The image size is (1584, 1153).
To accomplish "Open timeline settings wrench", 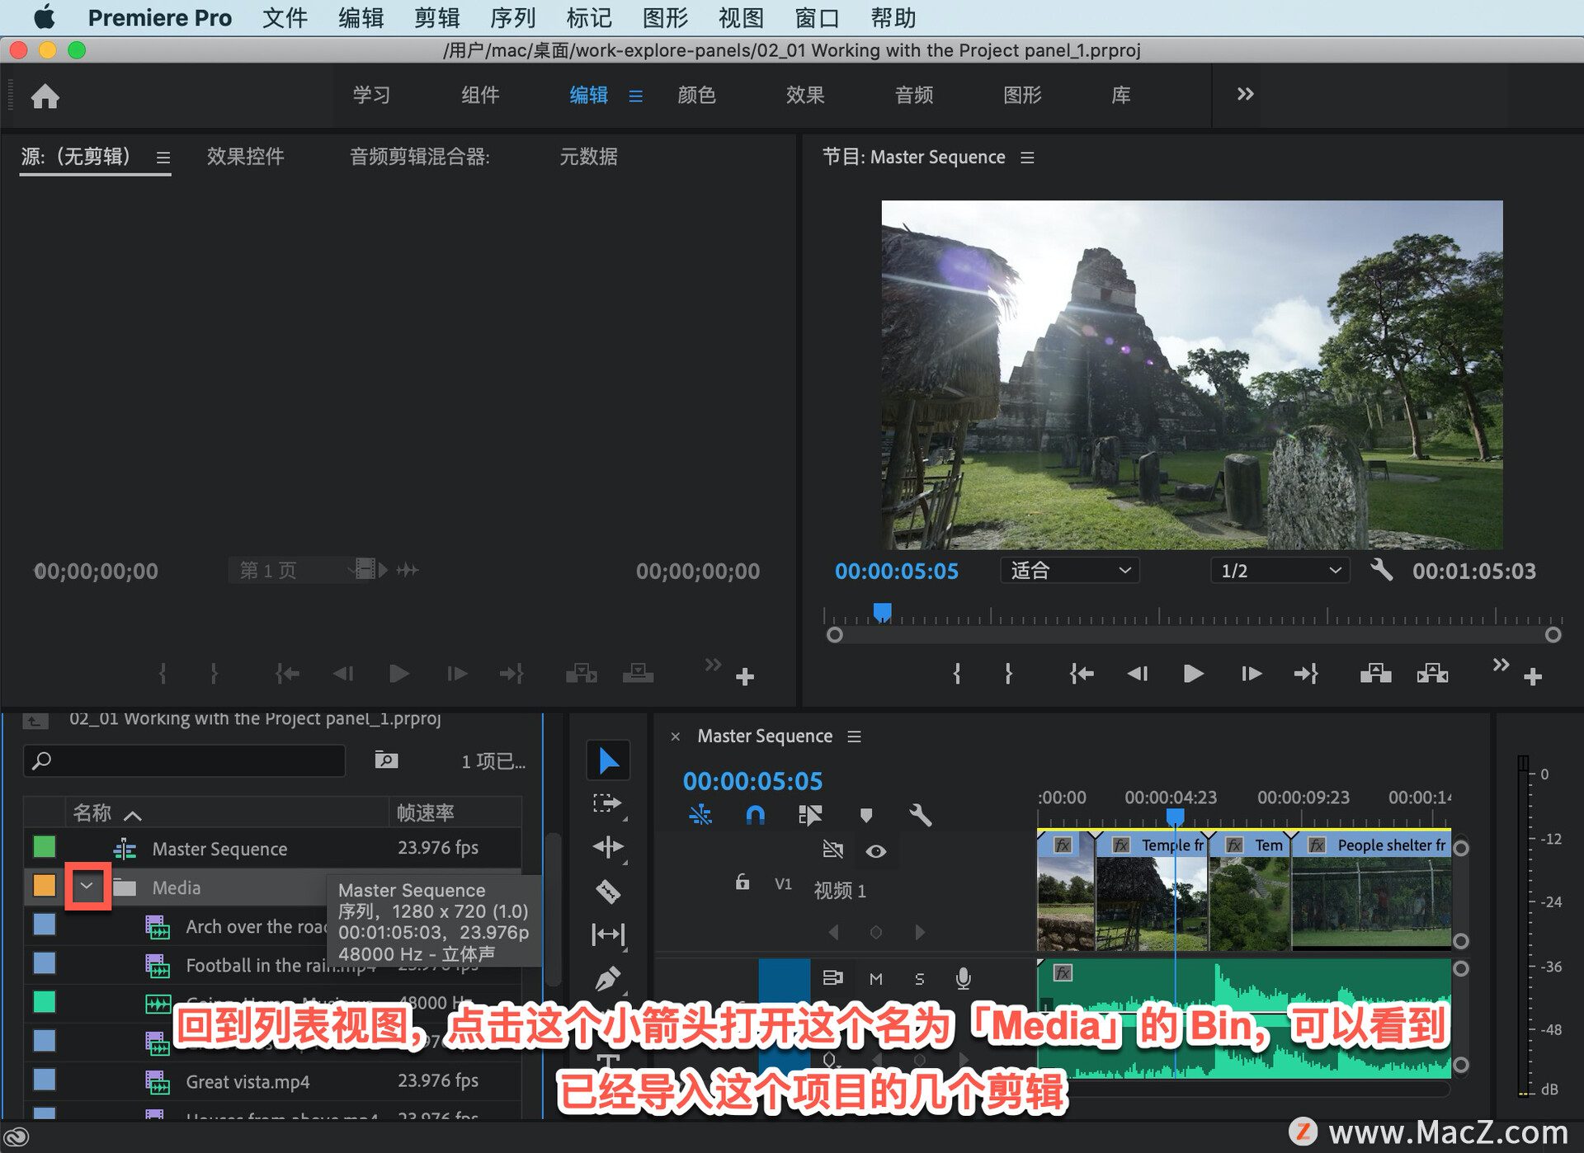I will [x=920, y=816].
